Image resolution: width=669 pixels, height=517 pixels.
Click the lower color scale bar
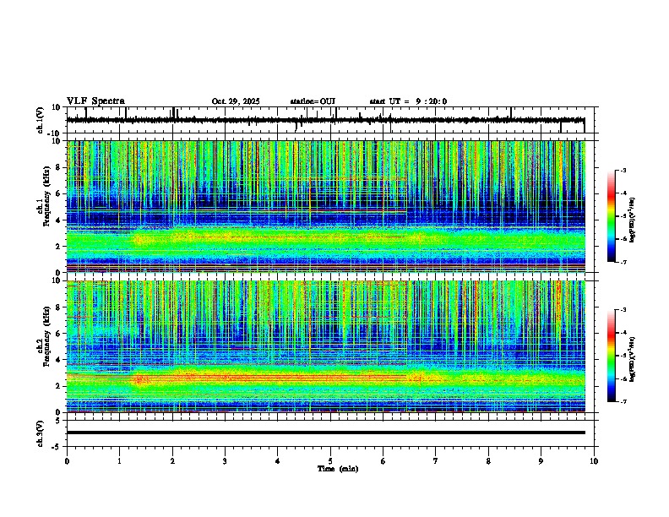pyautogui.click(x=612, y=356)
